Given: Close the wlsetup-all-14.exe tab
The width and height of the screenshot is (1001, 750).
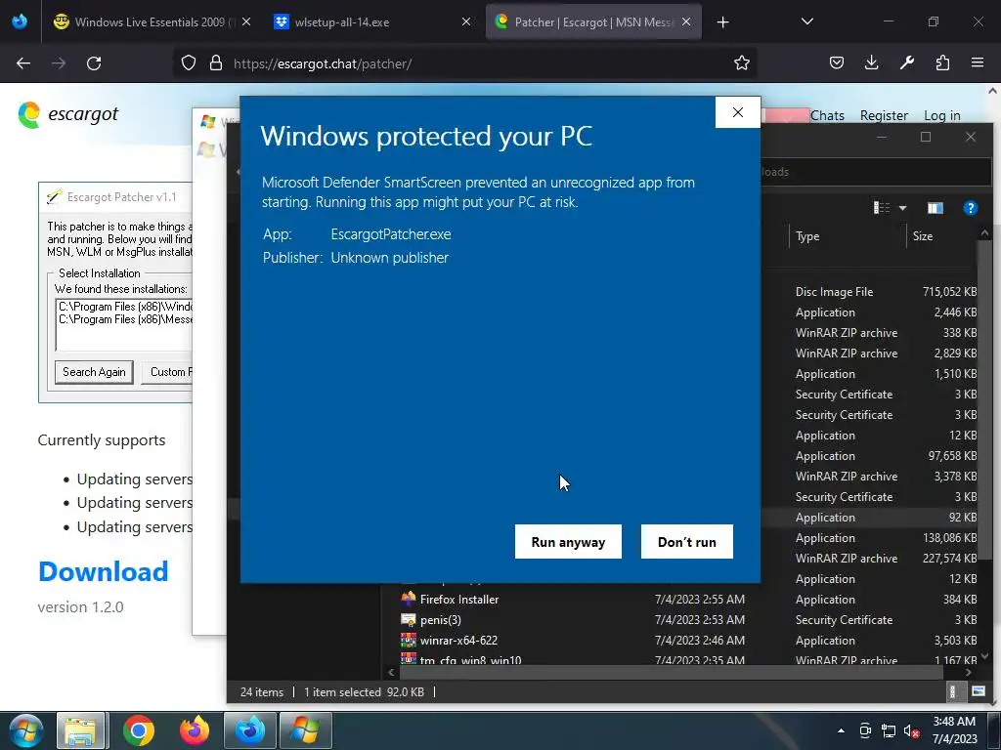Looking at the screenshot, I should click(466, 21).
